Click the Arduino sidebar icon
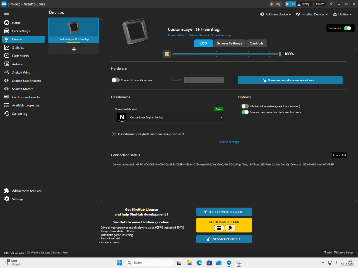Screen dimensions: 358x268 click(x=7, y=64)
